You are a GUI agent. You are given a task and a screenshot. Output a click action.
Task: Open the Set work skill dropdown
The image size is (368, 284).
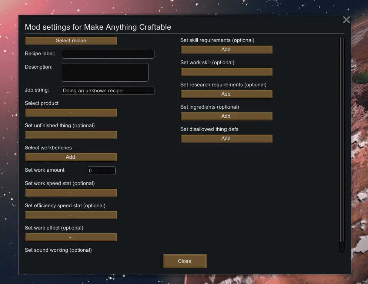pos(226,72)
